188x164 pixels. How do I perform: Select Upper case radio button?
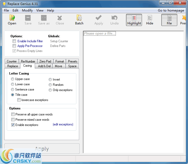(x=13, y=79)
